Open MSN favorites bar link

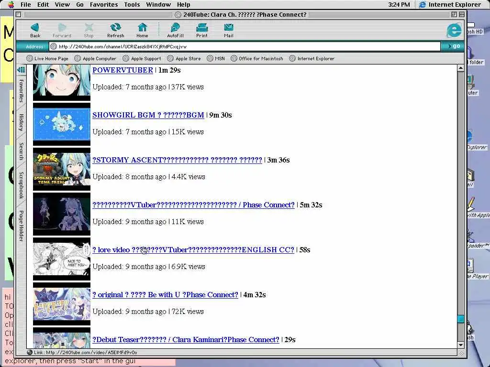tap(216, 58)
